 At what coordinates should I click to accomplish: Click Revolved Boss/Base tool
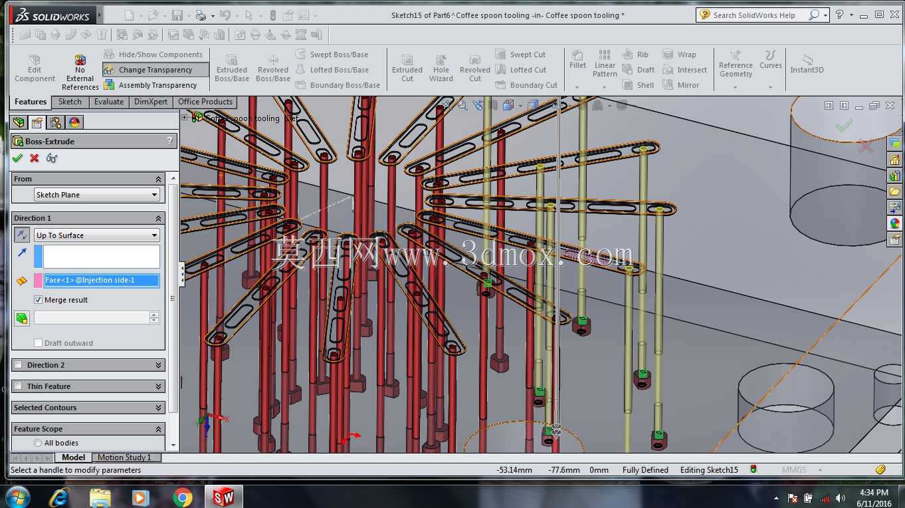click(273, 69)
